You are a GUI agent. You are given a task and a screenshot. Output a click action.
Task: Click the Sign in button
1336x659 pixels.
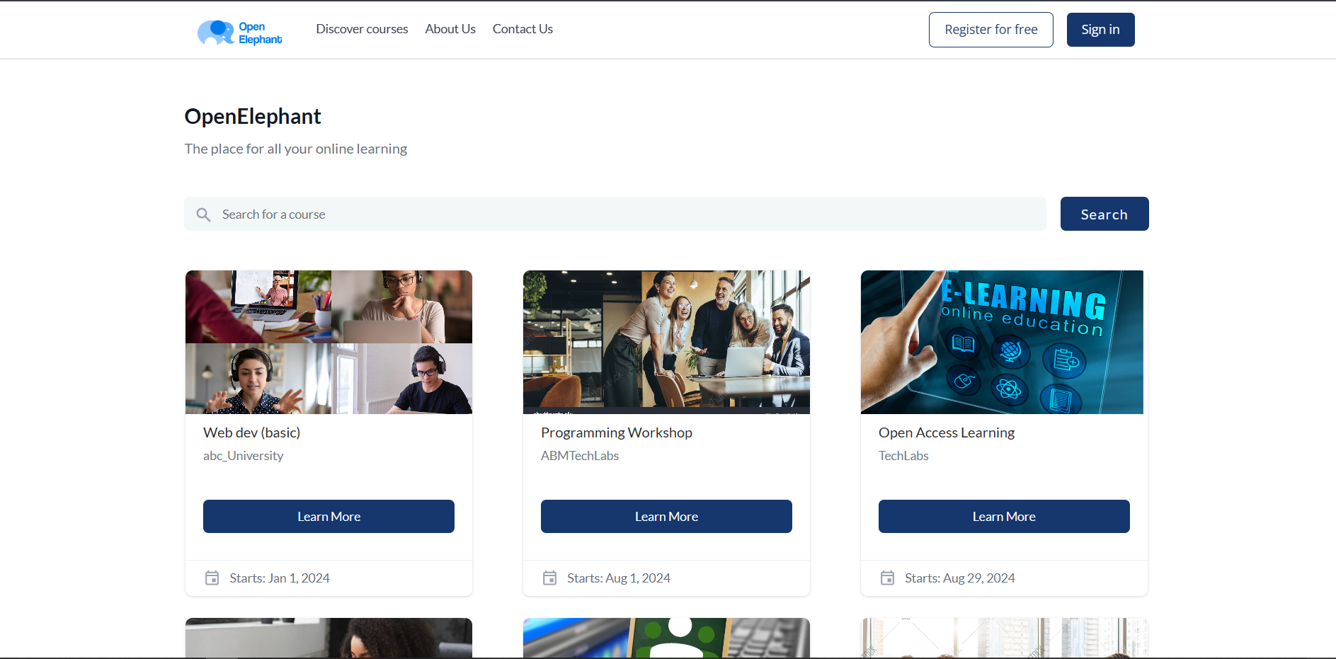[x=1100, y=30]
